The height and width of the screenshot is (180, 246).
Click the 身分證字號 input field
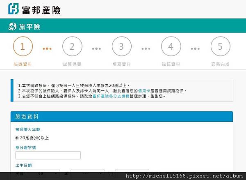(x=48, y=155)
